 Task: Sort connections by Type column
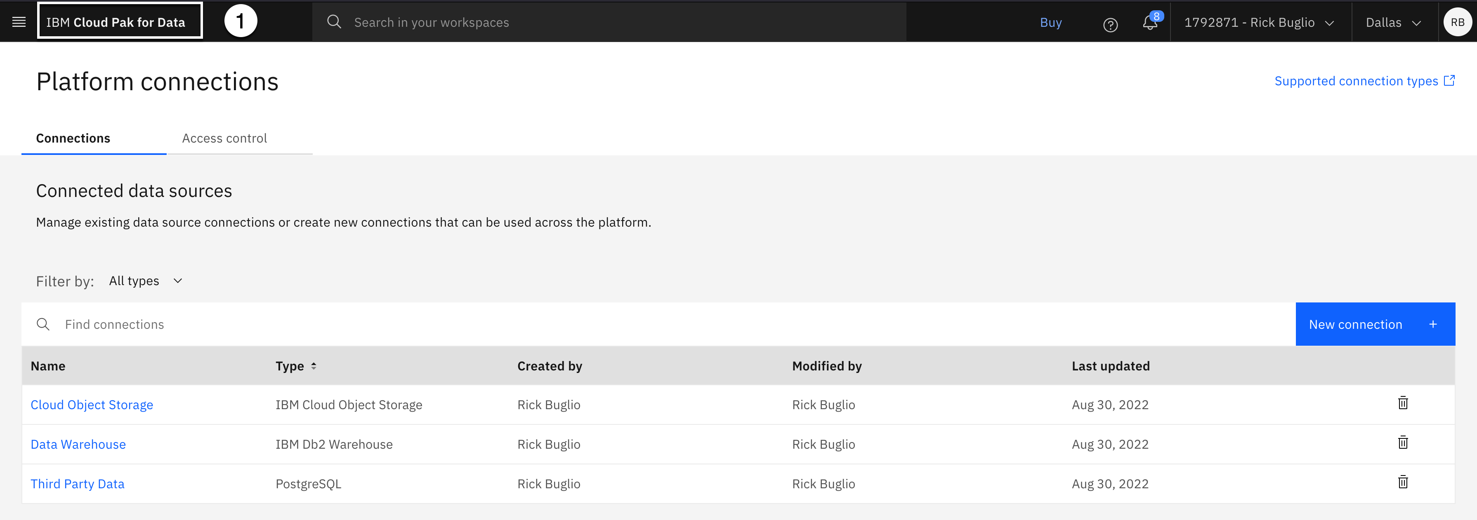click(x=296, y=366)
